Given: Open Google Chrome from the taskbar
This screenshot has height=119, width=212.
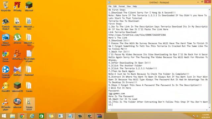Looking at the screenshot, I should 22,116.
